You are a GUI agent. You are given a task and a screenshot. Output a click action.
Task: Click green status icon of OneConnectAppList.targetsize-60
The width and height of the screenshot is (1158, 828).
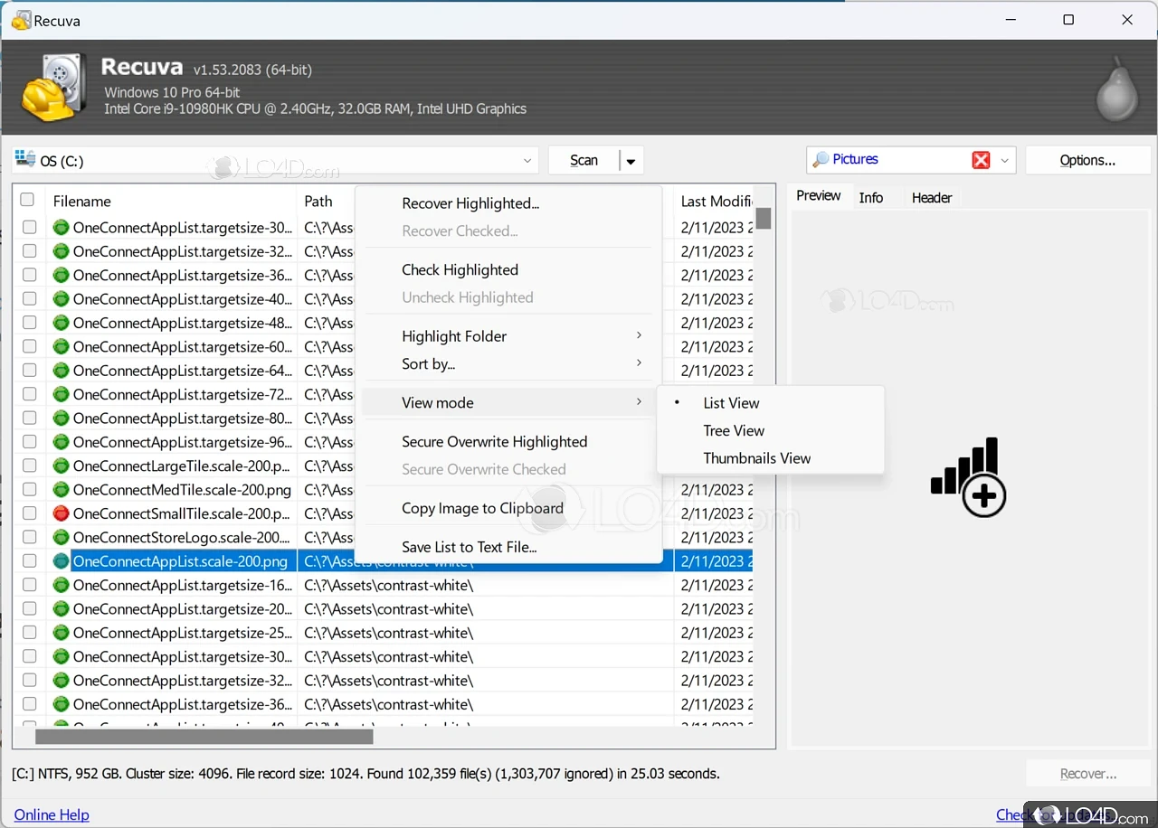coord(62,347)
